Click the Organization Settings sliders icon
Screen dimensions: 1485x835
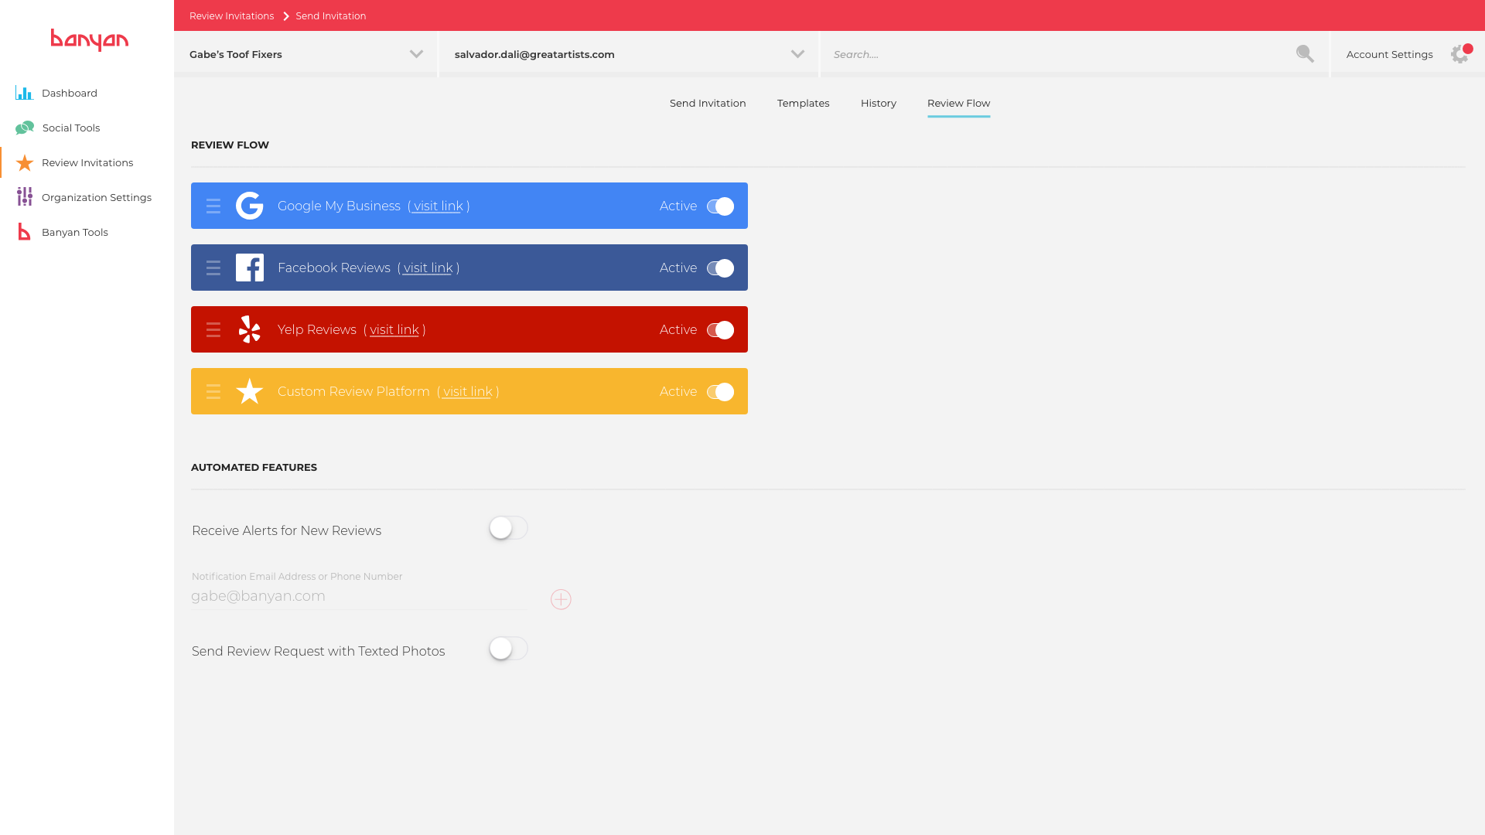tap(25, 197)
